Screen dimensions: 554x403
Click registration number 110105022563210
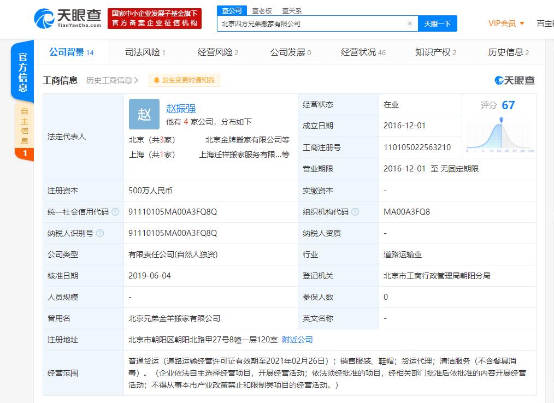[x=417, y=147]
